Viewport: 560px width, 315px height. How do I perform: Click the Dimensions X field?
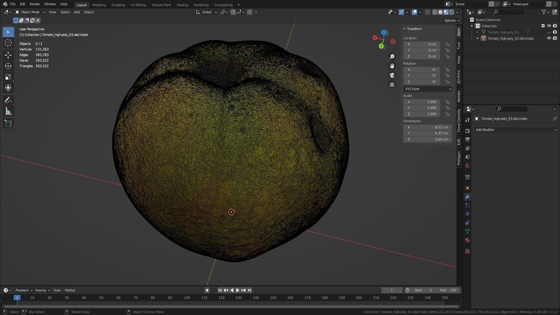[x=428, y=127]
